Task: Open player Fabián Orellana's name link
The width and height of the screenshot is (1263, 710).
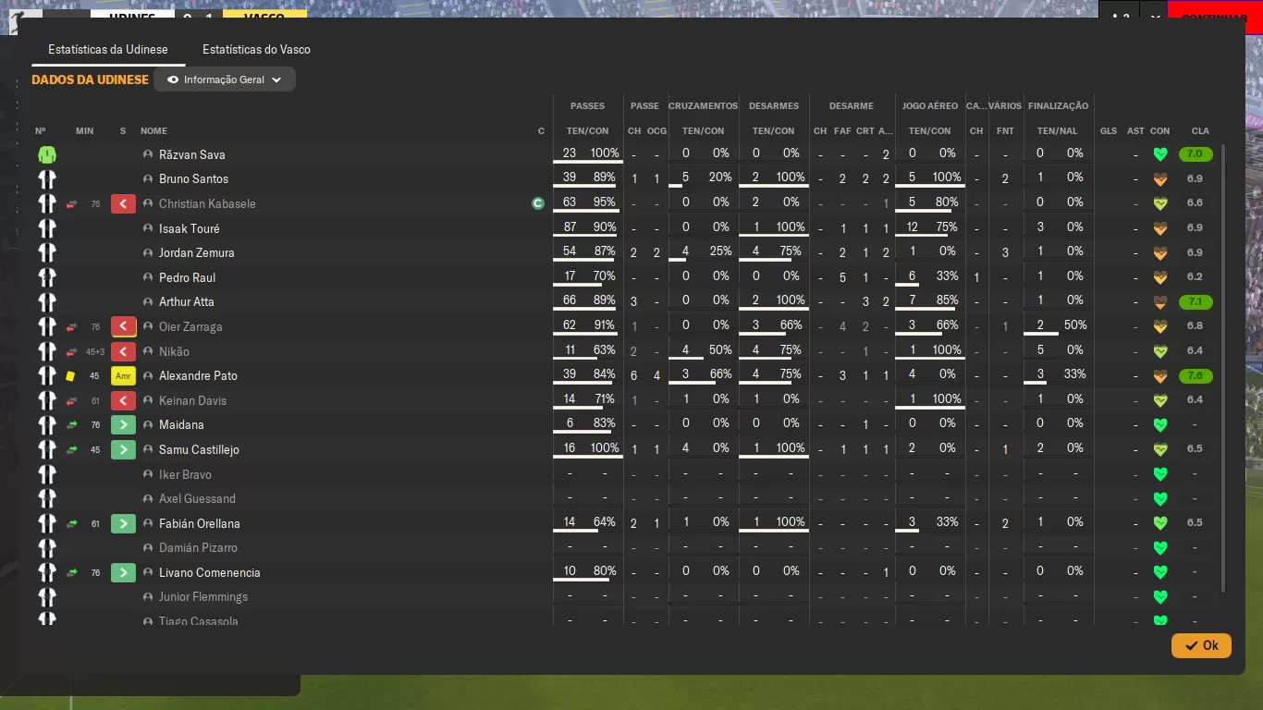Action: click(x=200, y=523)
